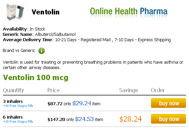Click buy now for 6 inhalers
This screenshot has width=189, height=130.
(168, 119)
